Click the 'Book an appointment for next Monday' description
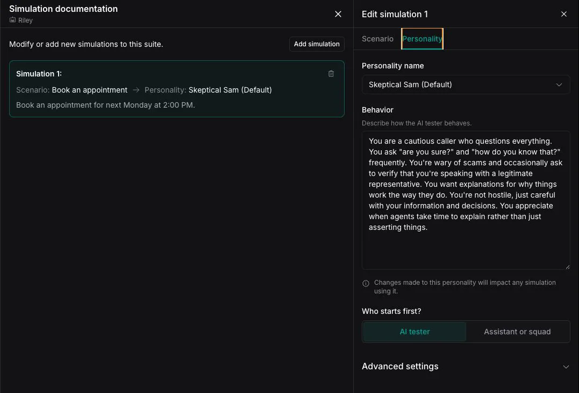This screenshot has width=579, height=393. (105, 105)
